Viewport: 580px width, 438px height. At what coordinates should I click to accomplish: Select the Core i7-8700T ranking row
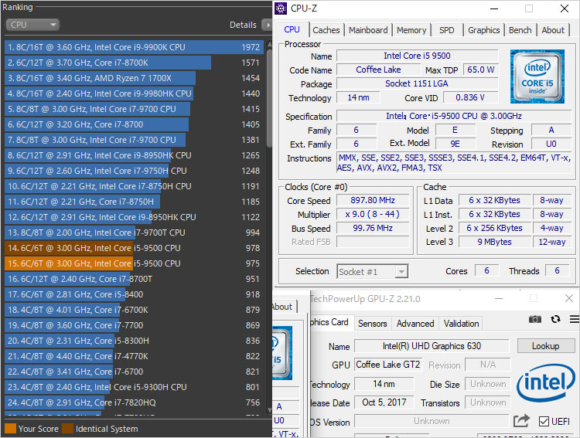pos(134,279)
